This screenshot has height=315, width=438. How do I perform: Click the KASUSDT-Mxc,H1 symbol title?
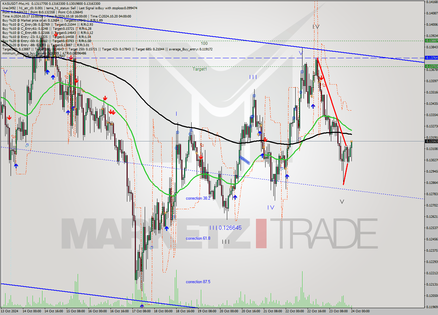pyautogui.click(x=16, y=3)
